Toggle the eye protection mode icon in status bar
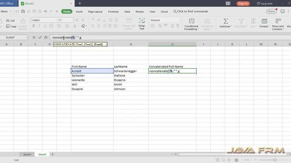This screenshot has height=163, width=291. coord(236,160)
